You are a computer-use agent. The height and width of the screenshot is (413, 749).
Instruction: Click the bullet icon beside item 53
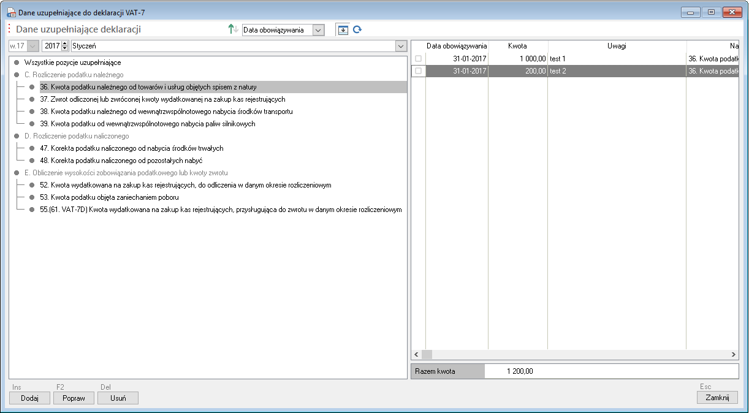32,197
